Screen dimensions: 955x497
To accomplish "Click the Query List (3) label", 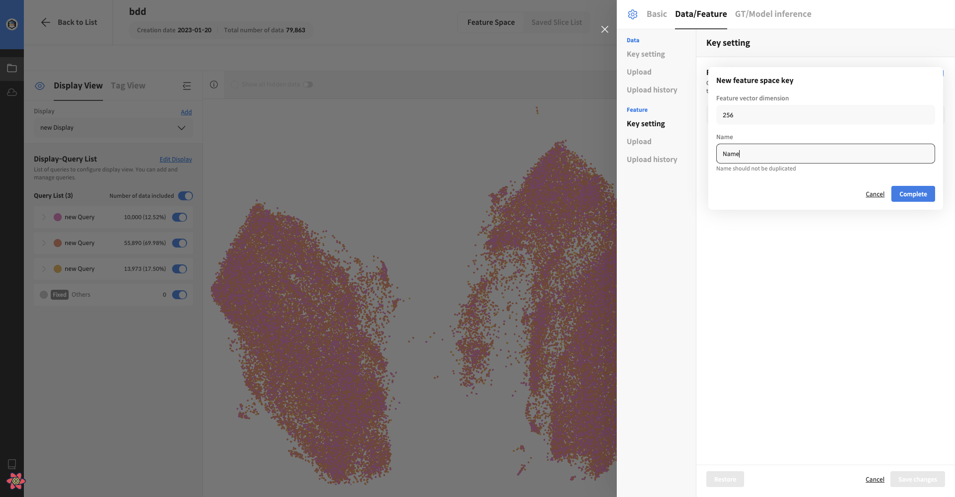I will (x=53, y=196).
